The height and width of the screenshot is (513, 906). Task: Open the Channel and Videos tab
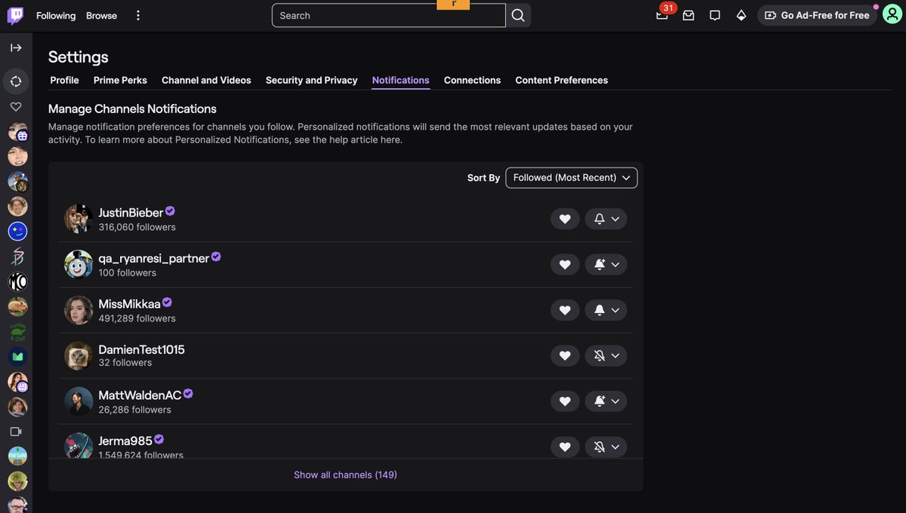[x=206, y=80]
